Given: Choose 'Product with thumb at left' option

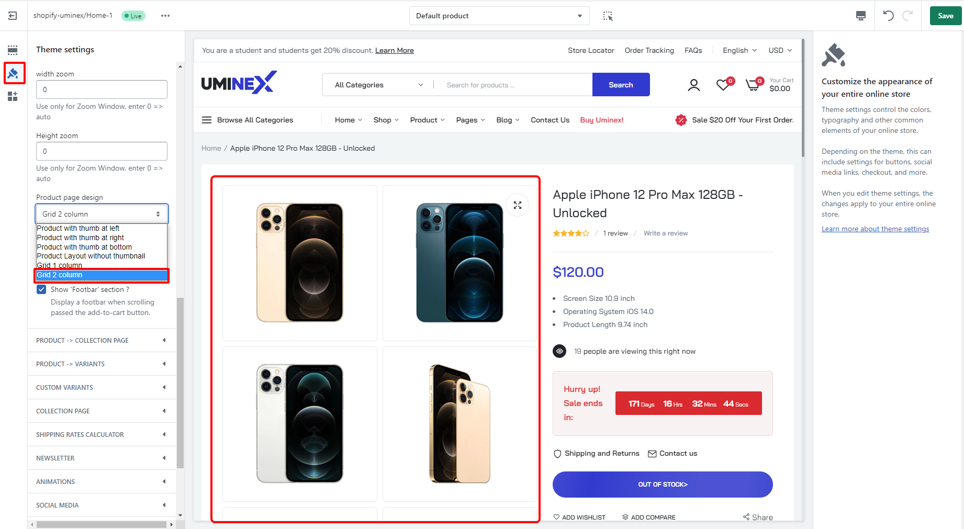Looking at the screenshot, I should [x=78, y=228].
